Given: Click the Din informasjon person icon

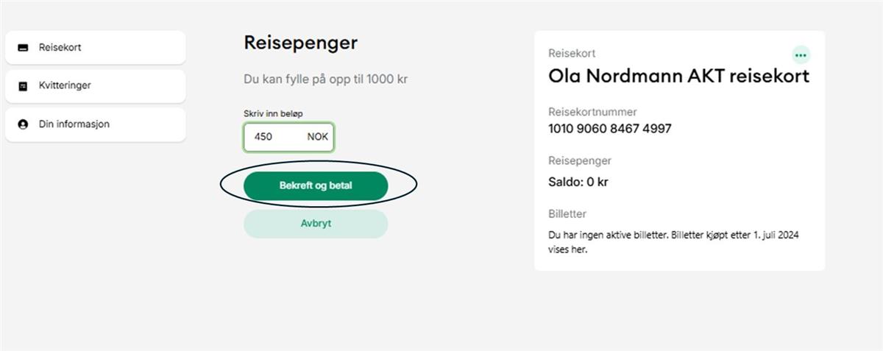Looking at the screenshot, I should pos(23,124).
